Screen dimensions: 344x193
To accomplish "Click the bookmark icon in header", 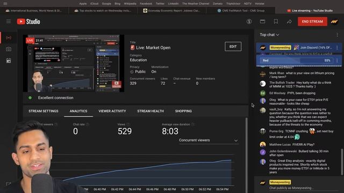I will [x=276, y=21].
